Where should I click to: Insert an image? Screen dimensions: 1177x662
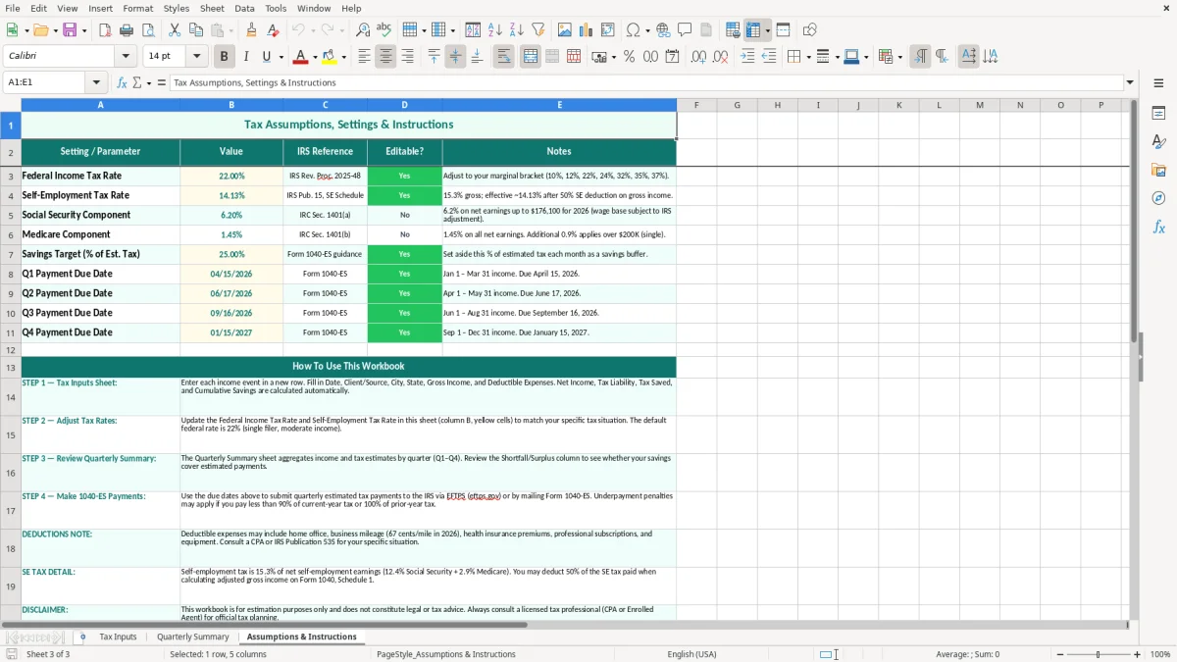point(565,30)
